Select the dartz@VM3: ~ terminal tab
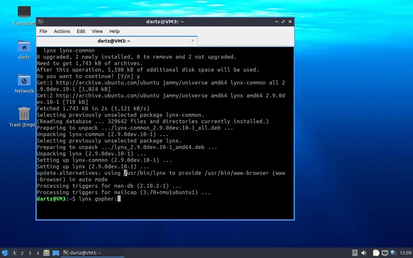The height and width of the screenshot is (258, 413). [117, 41]
